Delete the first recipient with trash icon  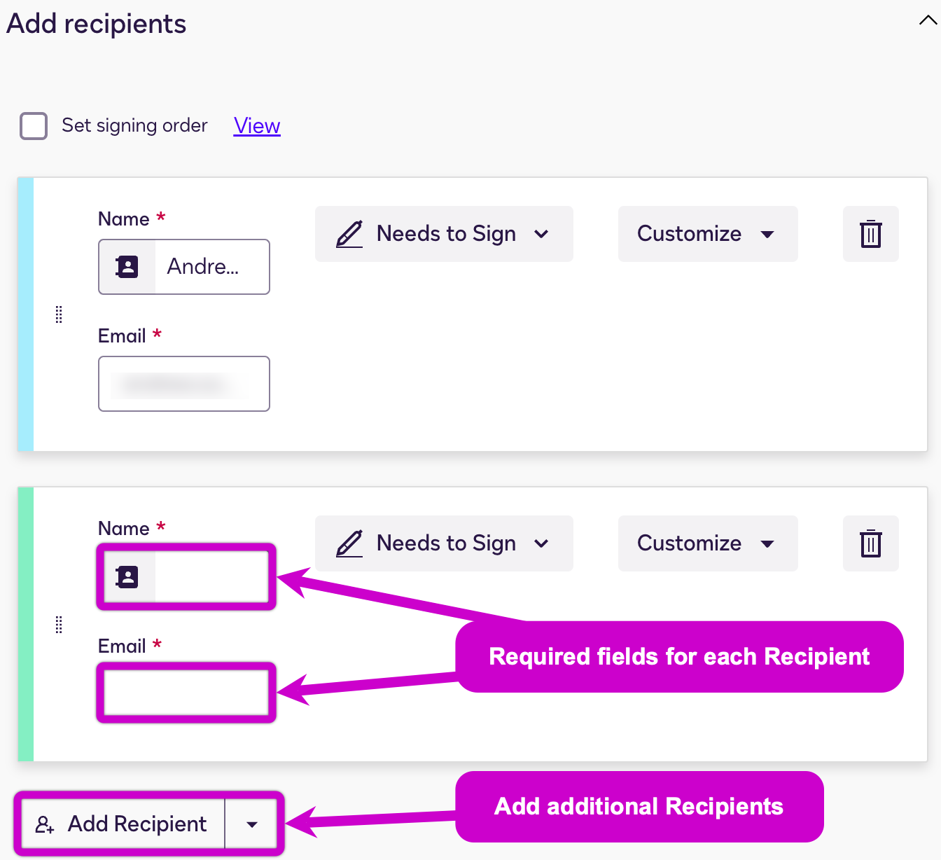[870, 234]
